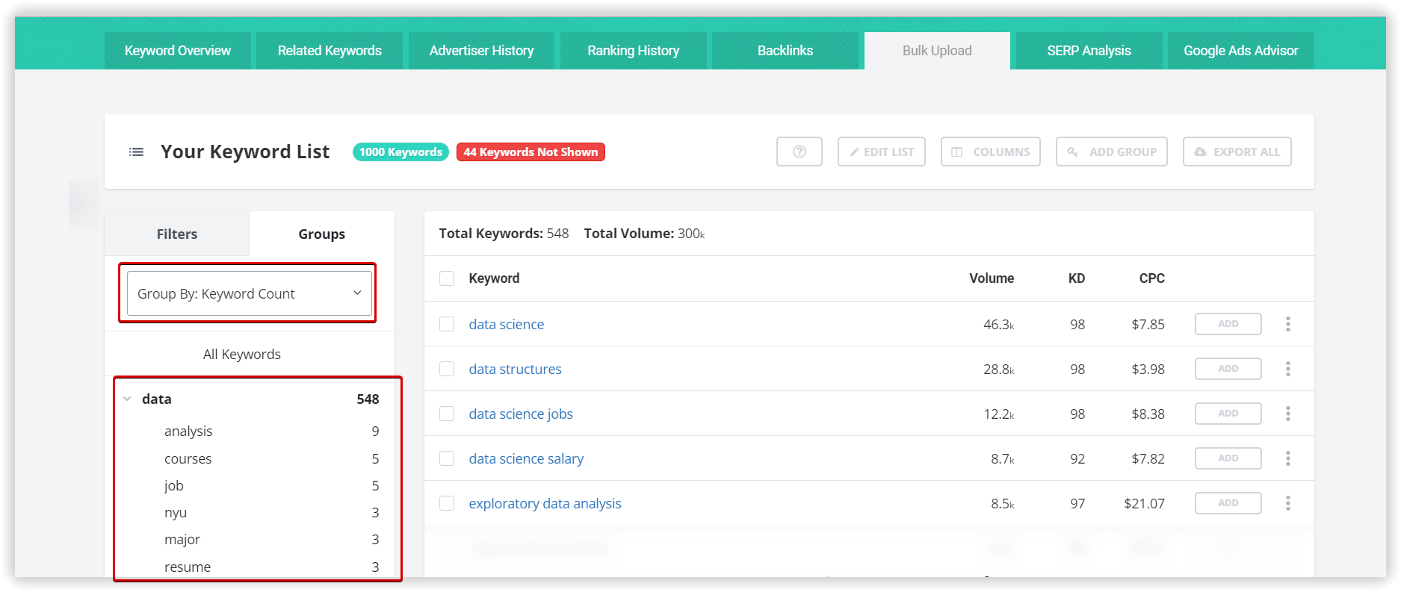1401x592 pixels.
Task: Click the Export All cloud button
Action: pos(1237,152)
